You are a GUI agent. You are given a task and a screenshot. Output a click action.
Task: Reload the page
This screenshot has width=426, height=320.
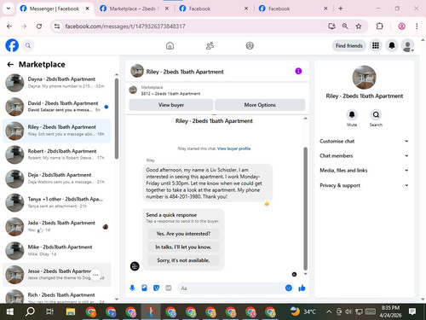[39, 26]
